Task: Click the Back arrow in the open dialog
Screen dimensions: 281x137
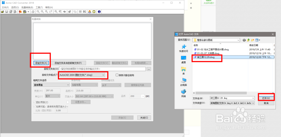Action: tap(244, 40)
